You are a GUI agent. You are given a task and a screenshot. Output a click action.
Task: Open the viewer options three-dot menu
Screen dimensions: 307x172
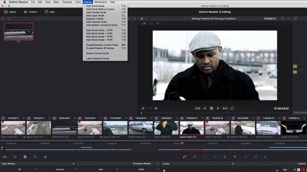pos(289,19)
